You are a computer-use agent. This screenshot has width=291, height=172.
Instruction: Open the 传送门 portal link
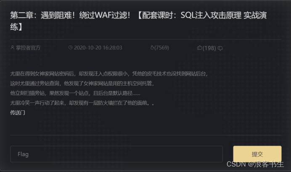[x=18, y=112]
